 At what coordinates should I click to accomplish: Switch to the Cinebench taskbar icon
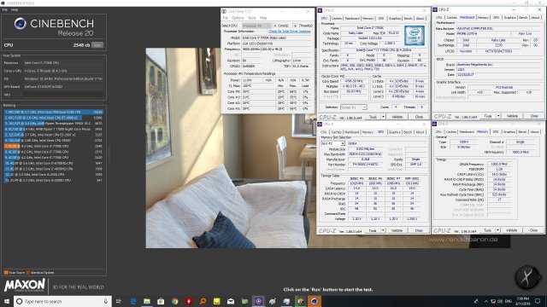point(315,301)
